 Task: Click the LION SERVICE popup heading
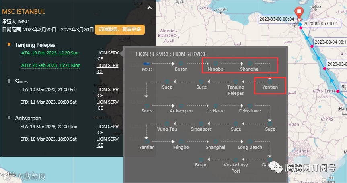point(171,54)
